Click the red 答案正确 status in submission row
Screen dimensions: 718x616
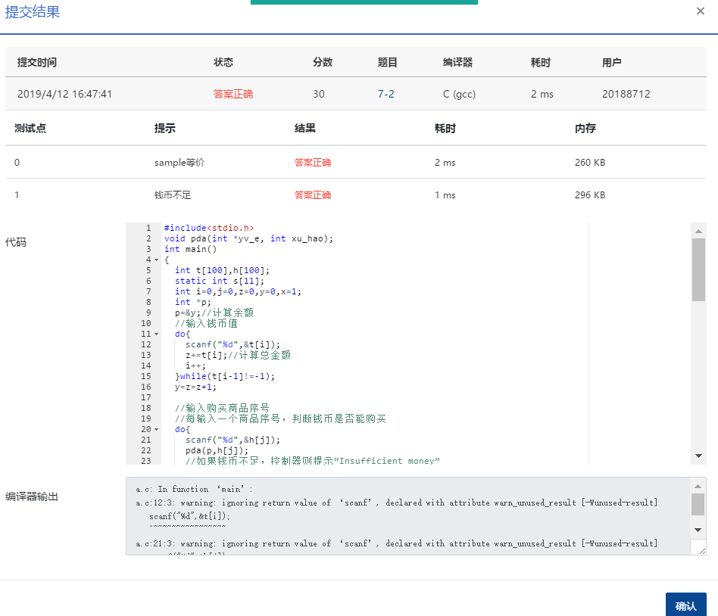233,94
